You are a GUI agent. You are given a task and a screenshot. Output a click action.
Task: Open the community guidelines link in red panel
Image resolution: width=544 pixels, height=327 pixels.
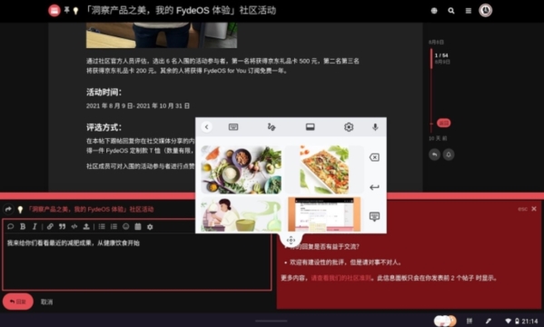coord(341,278)
